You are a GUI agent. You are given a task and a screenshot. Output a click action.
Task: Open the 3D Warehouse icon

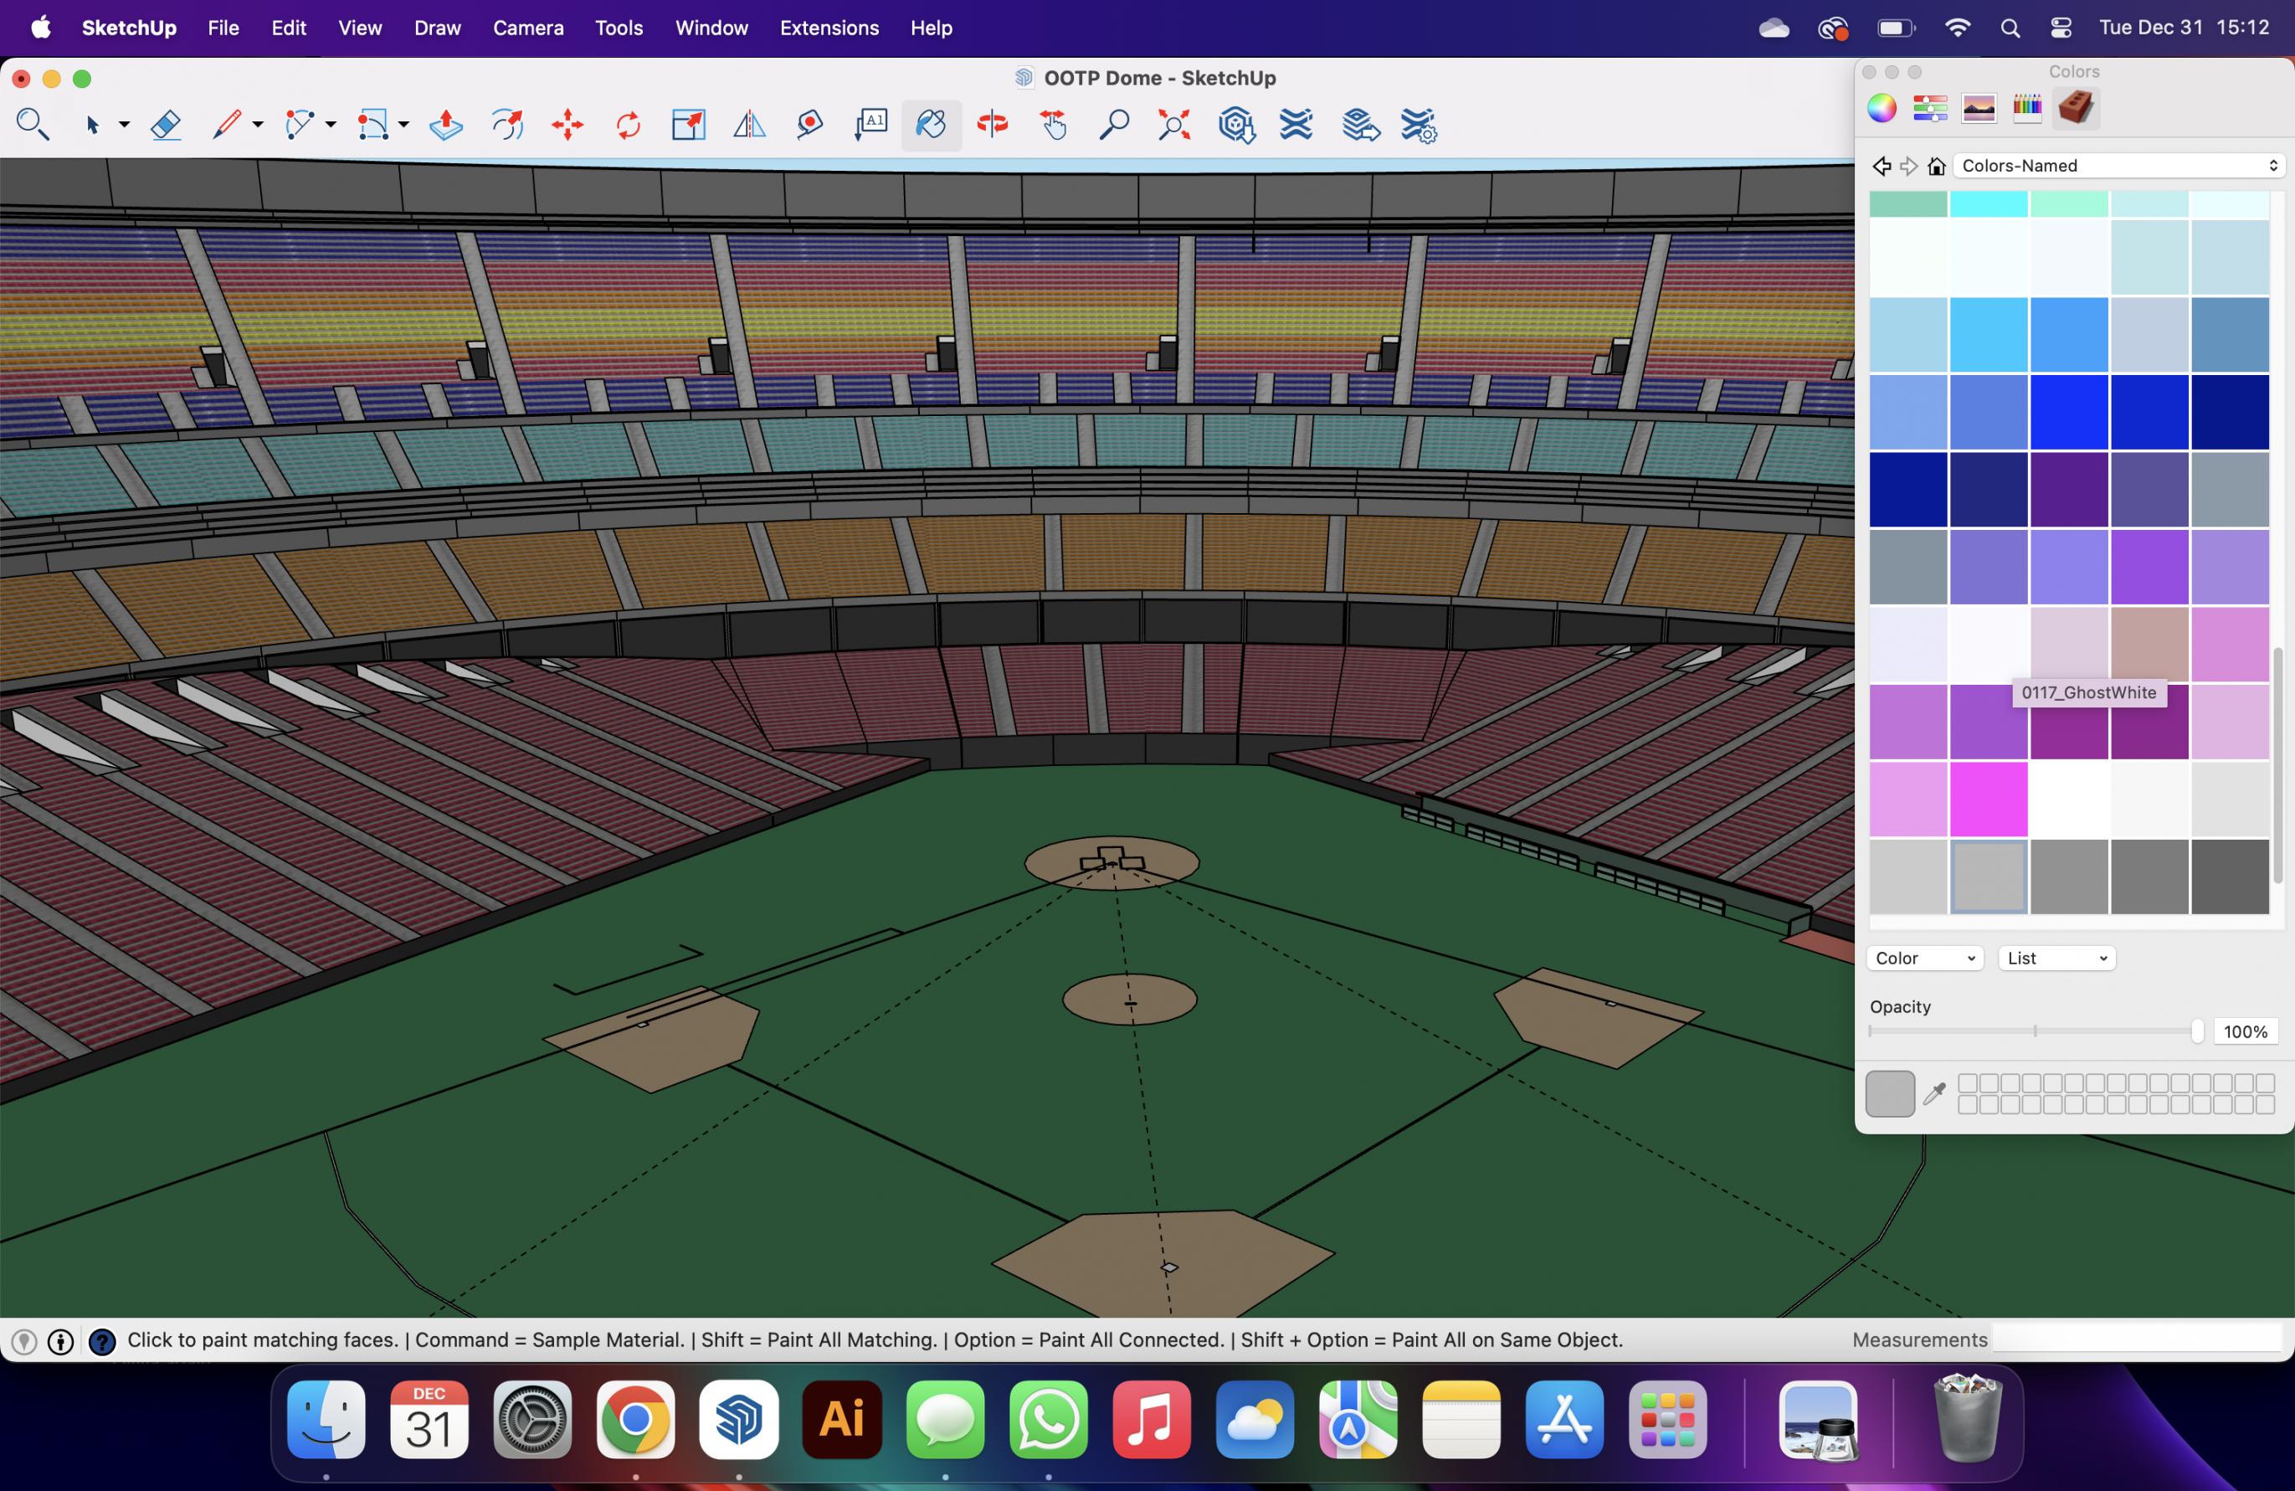(x=1235, y=125)
